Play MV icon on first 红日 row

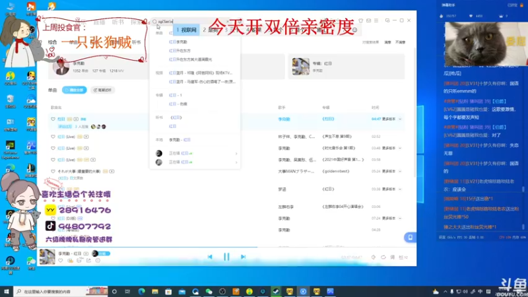(76, 119)
